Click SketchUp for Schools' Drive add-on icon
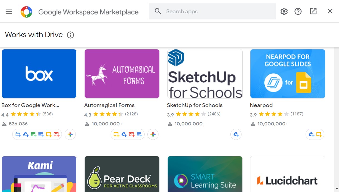The height and width of the screenshot is (192, 339). (236, 135)
